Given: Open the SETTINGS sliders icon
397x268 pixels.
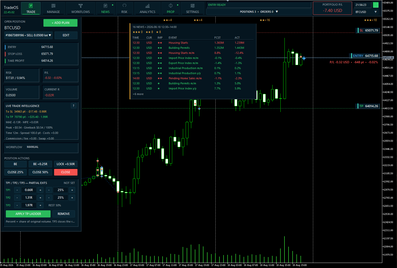Looking at the screenshot, I should 193,6.
